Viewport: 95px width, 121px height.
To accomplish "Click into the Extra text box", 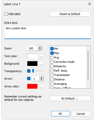I will pyautogui.click(x=47, y=32).
